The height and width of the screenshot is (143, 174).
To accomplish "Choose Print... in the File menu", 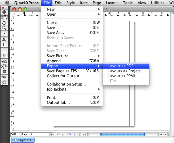I will click(72, 97).
